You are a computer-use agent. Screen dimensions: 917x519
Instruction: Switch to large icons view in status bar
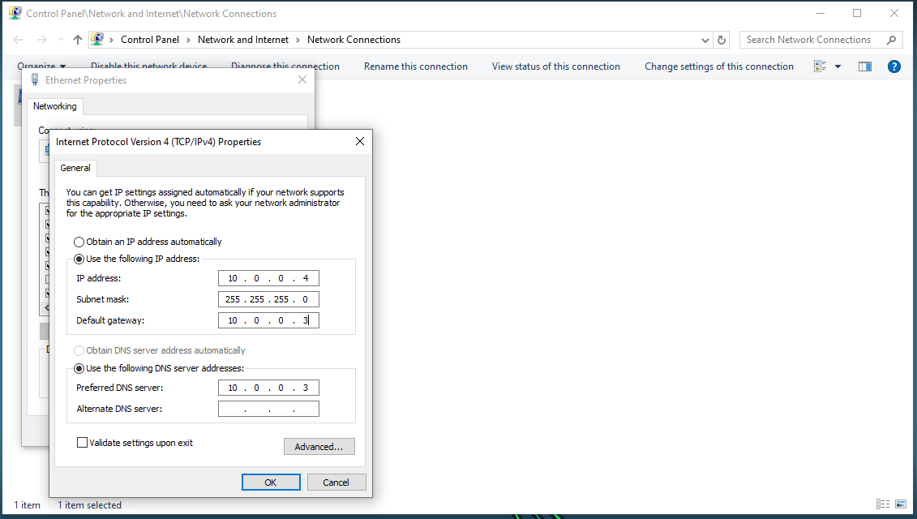901,504
